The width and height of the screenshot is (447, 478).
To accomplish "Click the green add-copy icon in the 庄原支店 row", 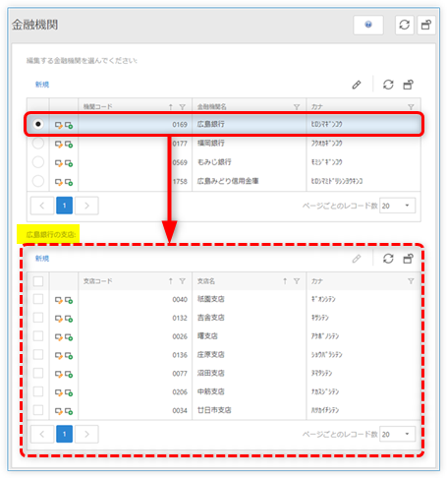I will tap(69, 356).
